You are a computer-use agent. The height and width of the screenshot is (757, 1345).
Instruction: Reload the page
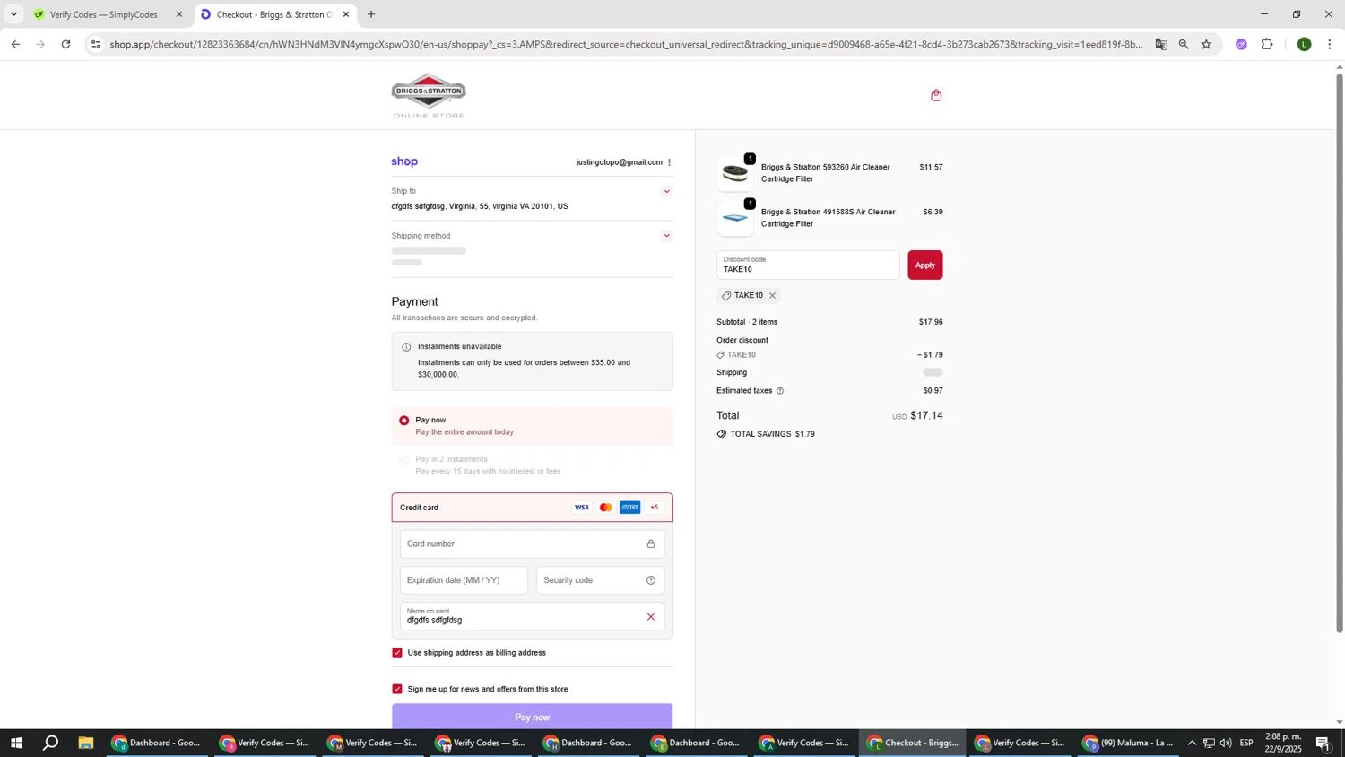click(65, 44)
